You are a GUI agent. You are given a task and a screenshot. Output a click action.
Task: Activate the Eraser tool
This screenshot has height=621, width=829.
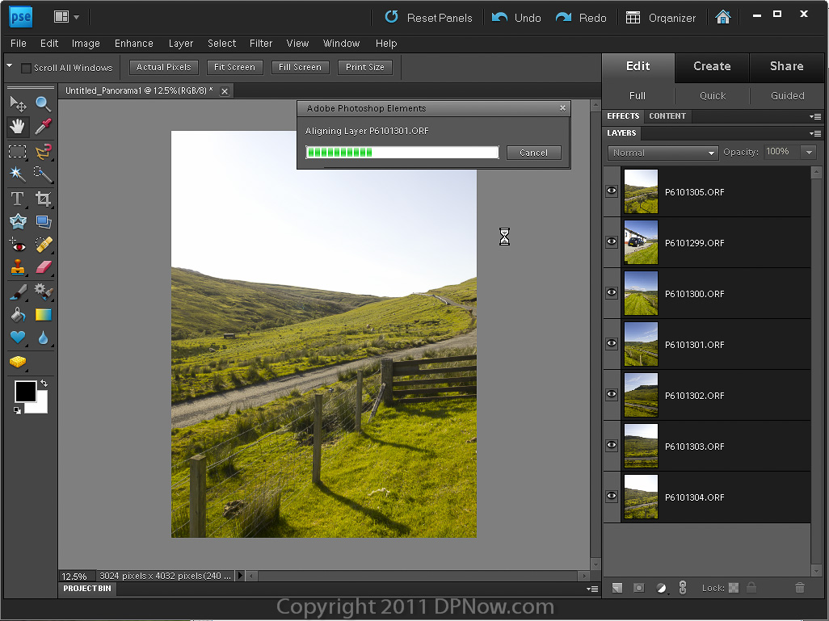click(x=44, y=267)
